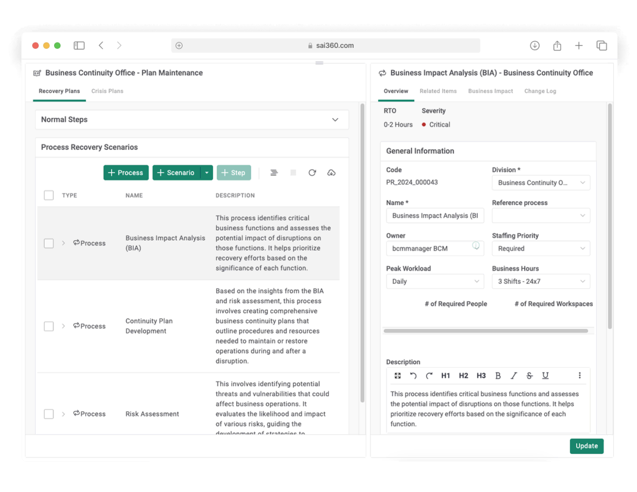Screen dimensions: 637x492
Task: Select the Overview tab
Action: coord(396,91)
